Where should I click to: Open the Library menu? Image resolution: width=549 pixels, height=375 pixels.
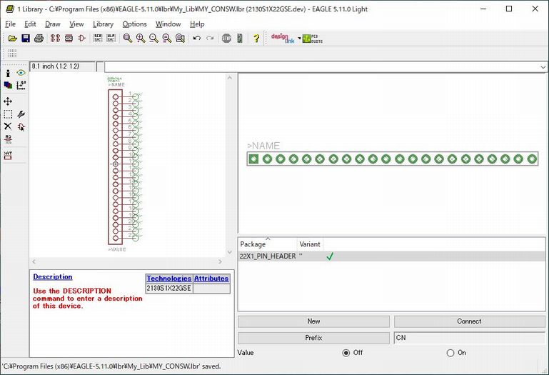103,24
